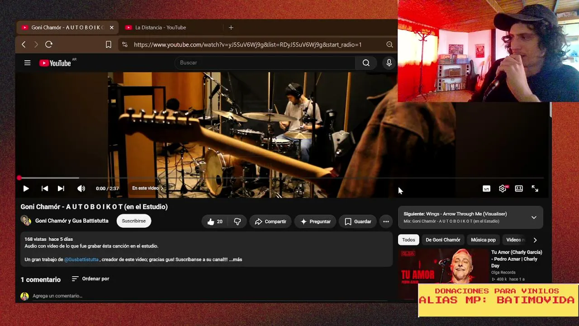Image resolution: width=579 pixels, height=326 pixels.
Task: Show more filter chips with arrow
Action: [535, 240]
